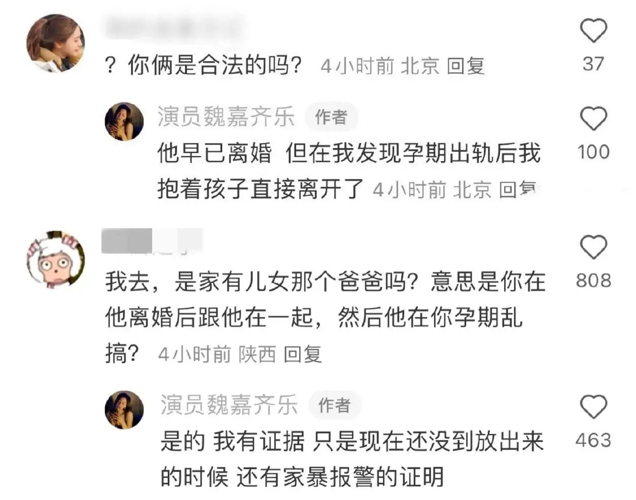Image resolution: width=636 pixels, height=500 pixels.
Task: Select the author reply mentioning 家暴报警的证明
Action: [x=352, y=459]
